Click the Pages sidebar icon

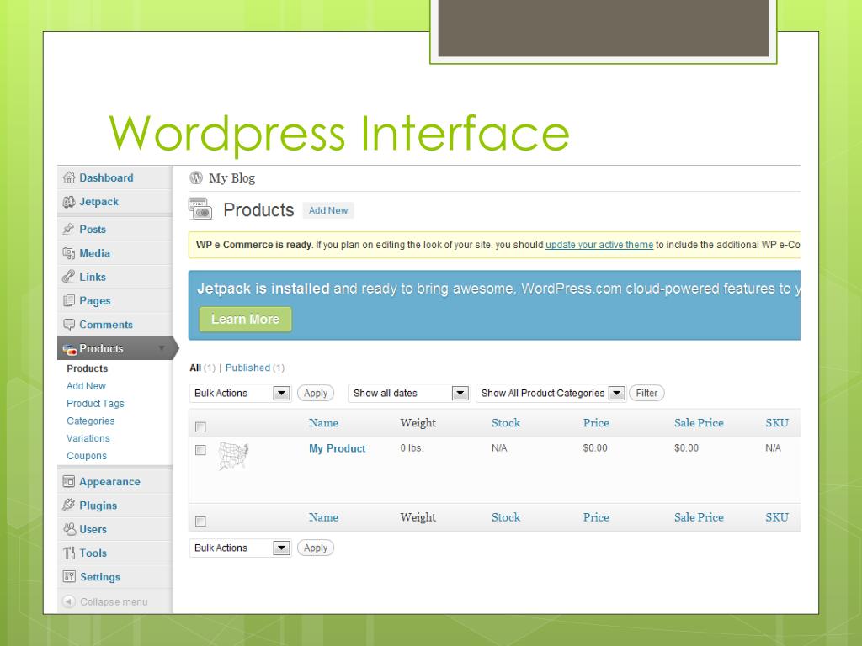[x=69, y=300]
